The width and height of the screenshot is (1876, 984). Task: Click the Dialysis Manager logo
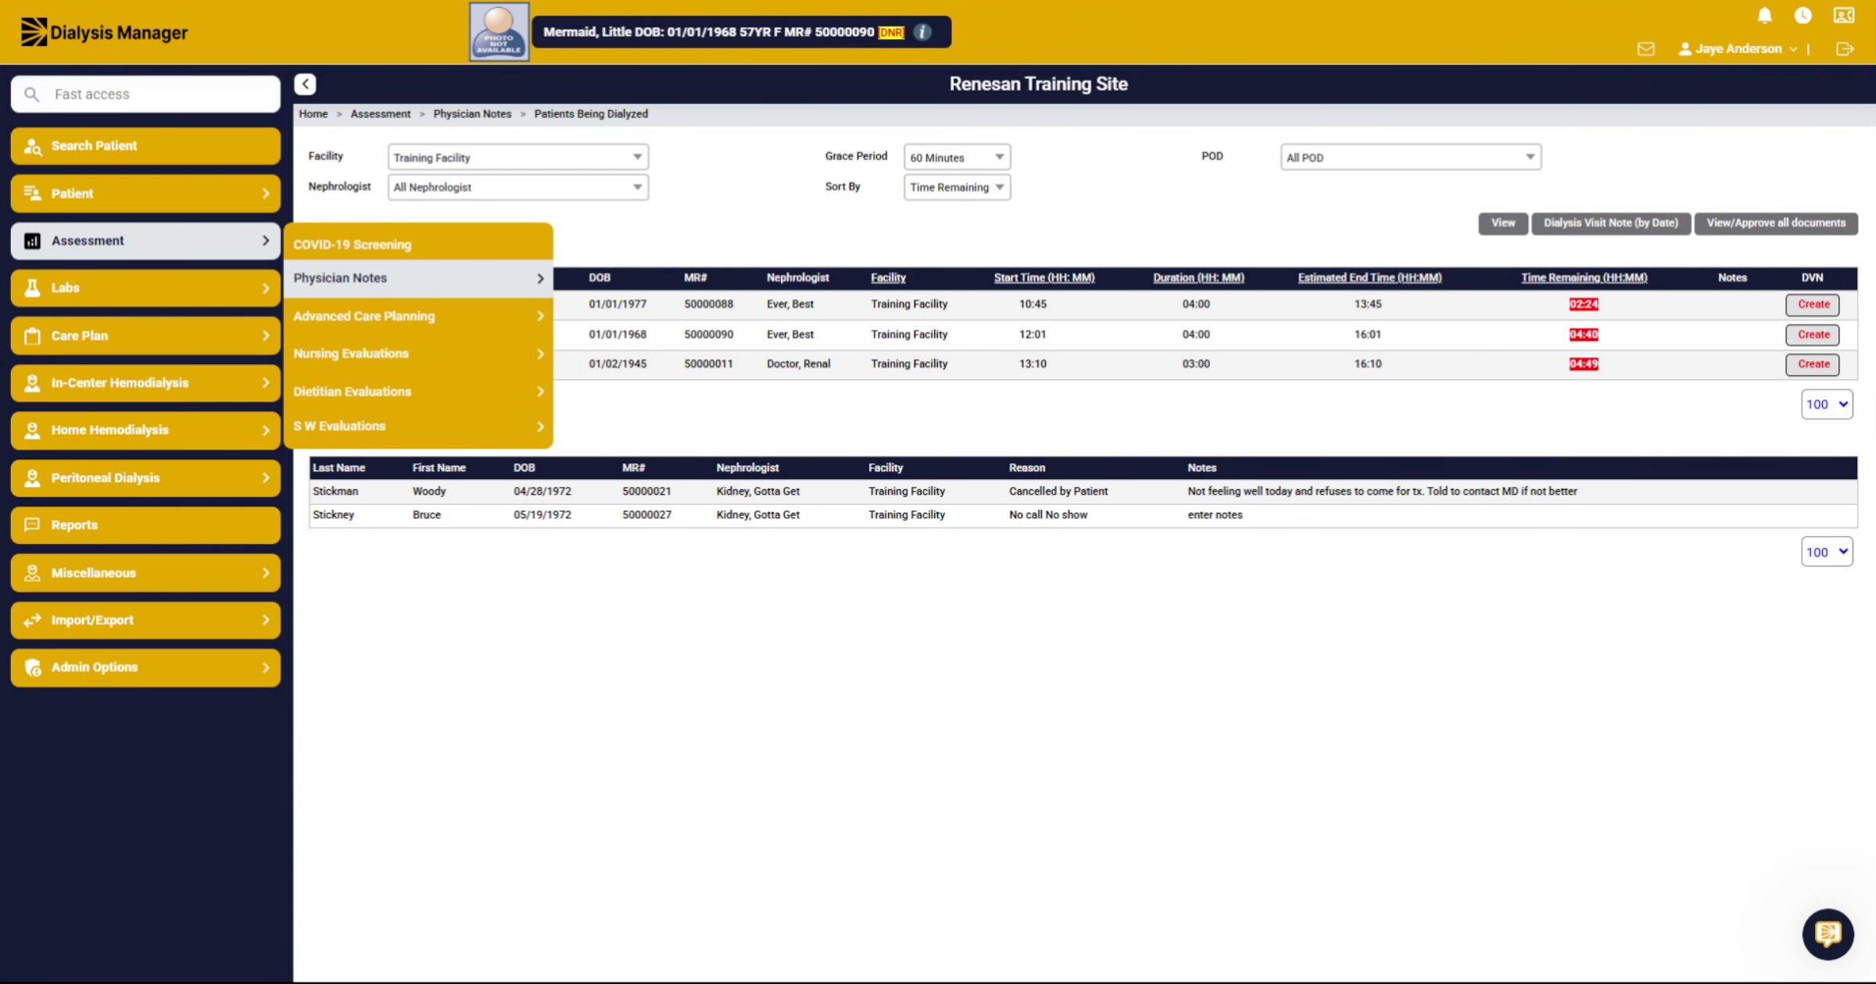coord(104,32)
